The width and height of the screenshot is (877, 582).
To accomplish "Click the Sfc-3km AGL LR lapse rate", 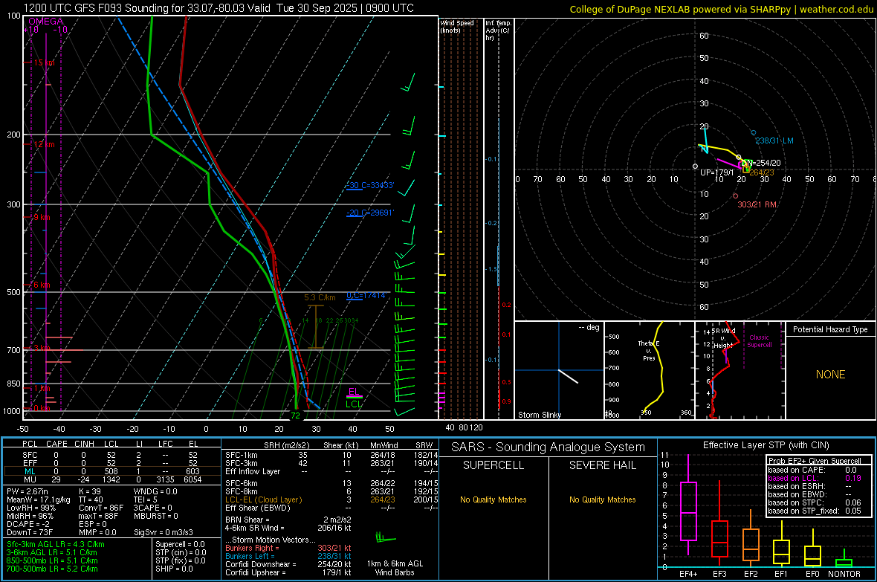I will coord(56,544).
